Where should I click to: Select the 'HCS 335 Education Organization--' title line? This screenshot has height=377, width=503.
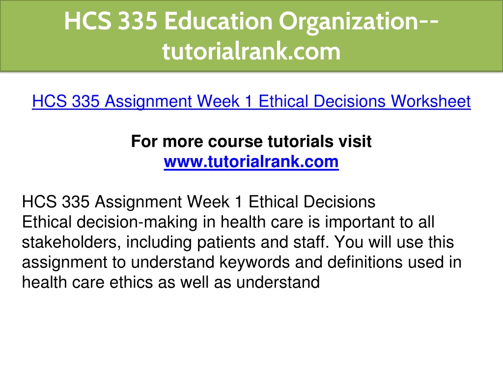[x=251, y=21]
